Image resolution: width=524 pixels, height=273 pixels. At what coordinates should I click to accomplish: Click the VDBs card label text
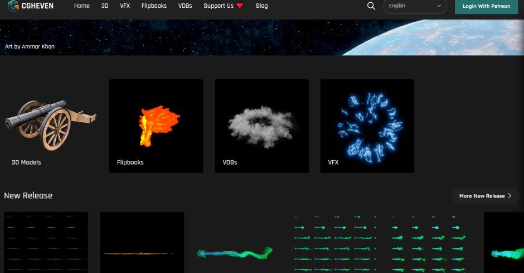[x=230, y=162]
